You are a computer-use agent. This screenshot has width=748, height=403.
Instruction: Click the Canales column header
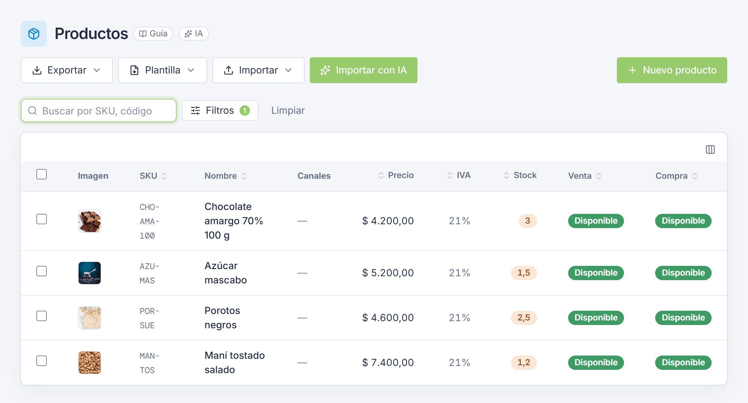pos(314,176)
